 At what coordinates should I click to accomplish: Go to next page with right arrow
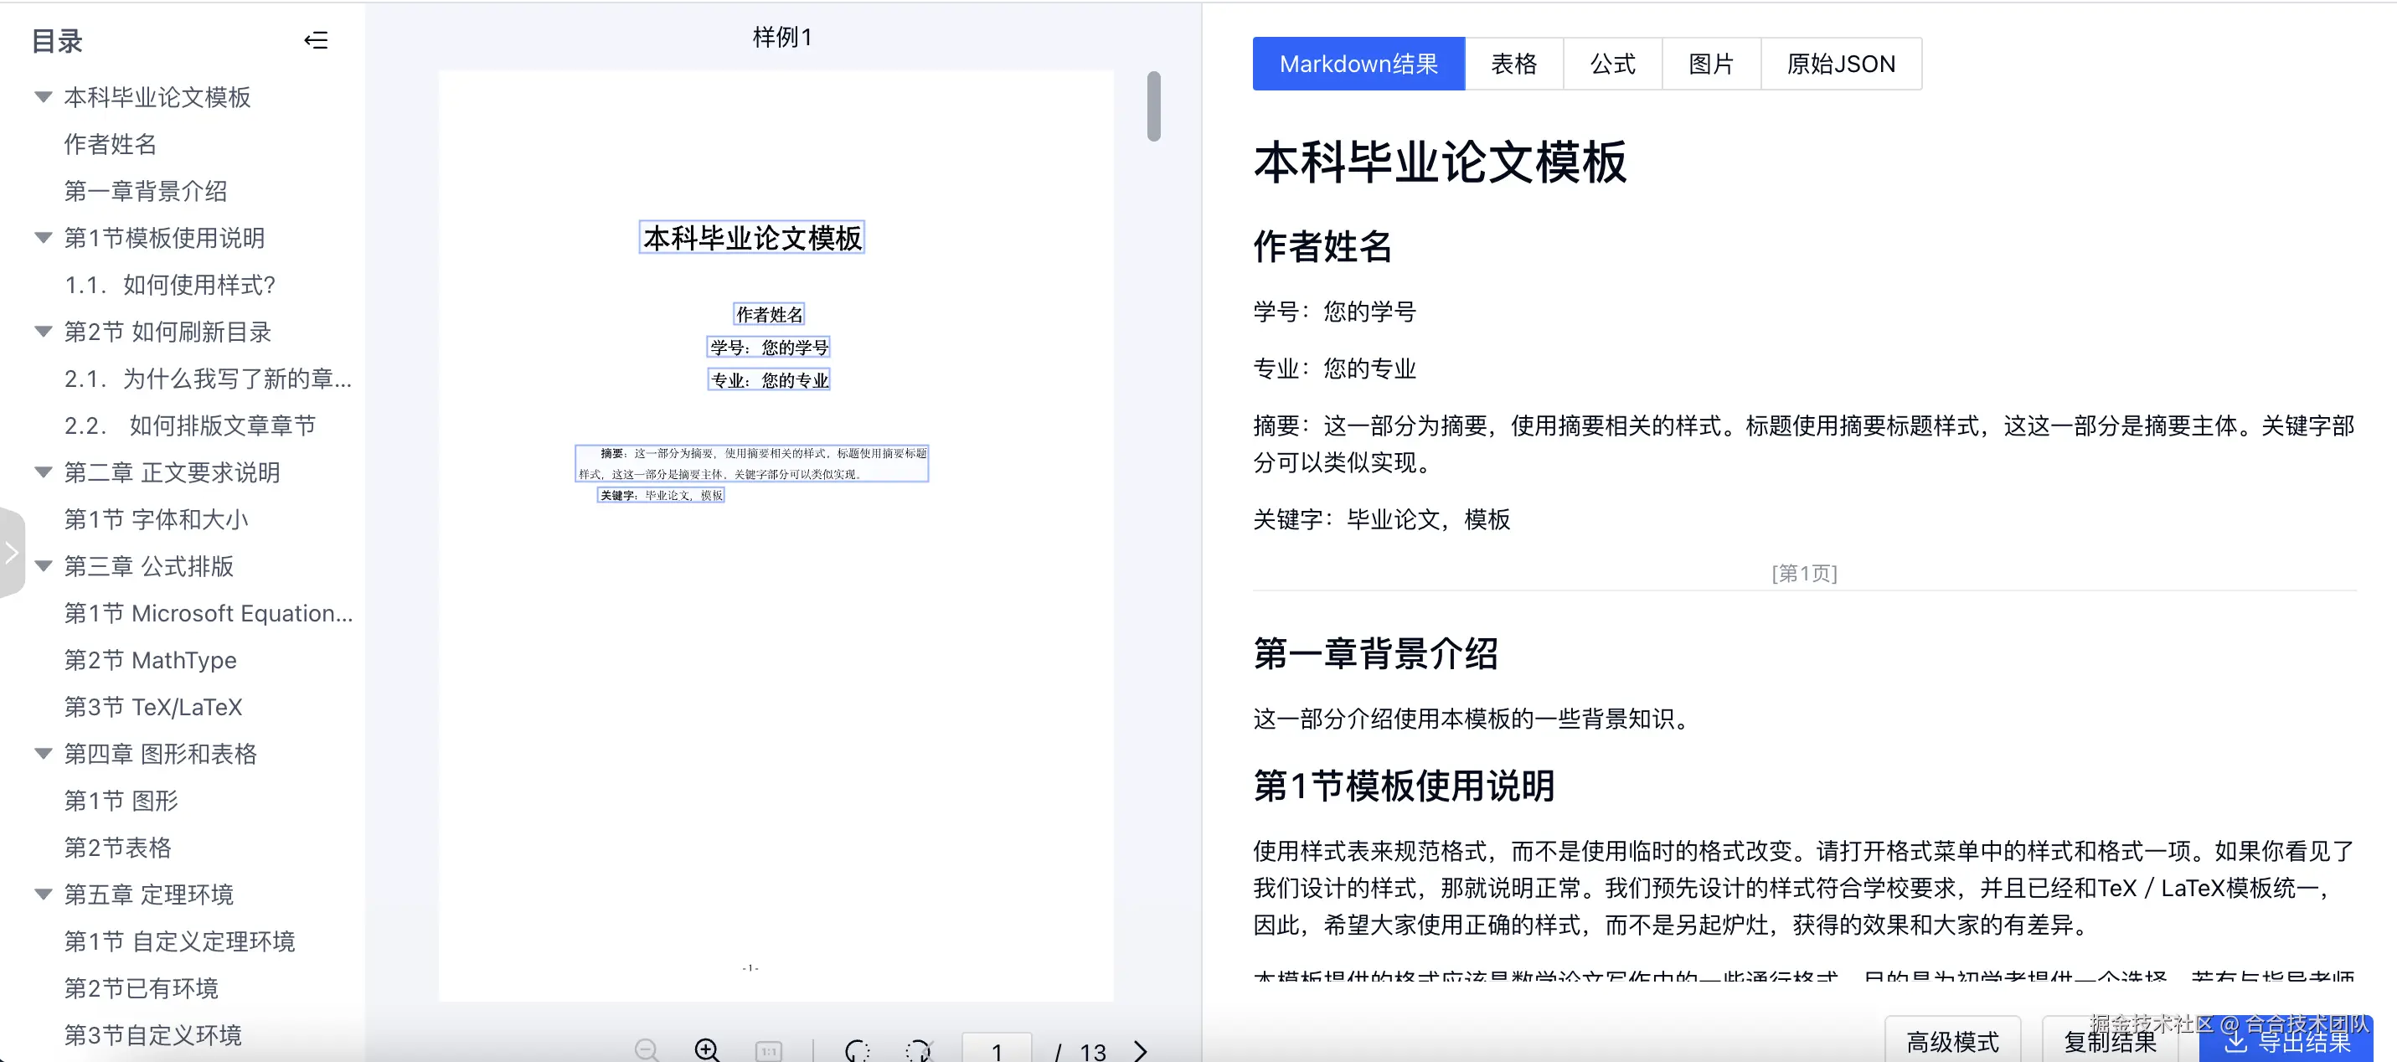1141,1050
